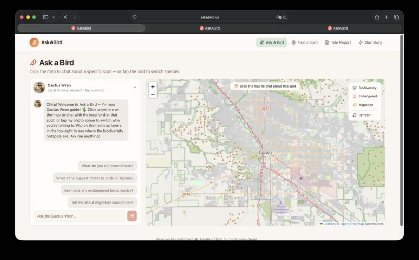Viewport: 419px width, 260px height.
Task: Open the Ask A Bird nav tab
Action: (272, 42)
